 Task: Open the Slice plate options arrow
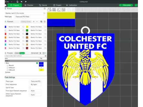[120, 5]
